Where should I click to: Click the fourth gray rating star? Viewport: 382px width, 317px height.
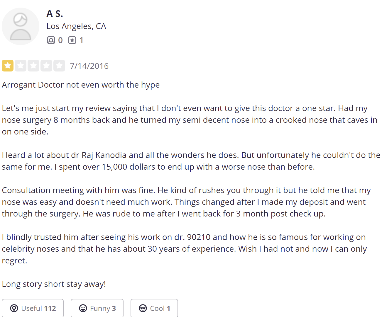click(x=46, y=66)
